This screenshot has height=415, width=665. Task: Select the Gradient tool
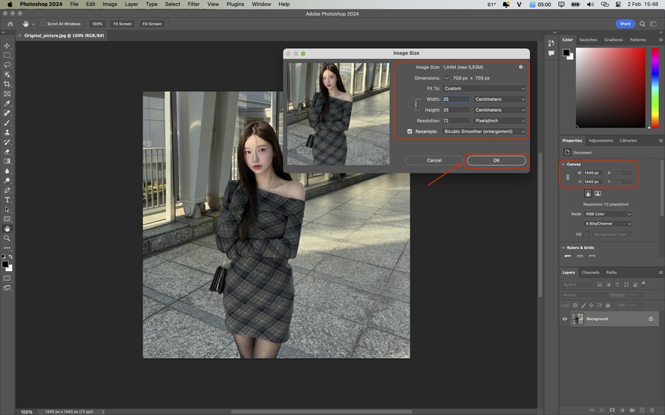(7, 162)
